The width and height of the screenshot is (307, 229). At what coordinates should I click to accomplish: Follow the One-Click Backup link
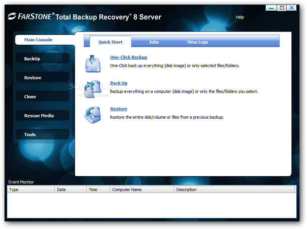coord(128,57)
